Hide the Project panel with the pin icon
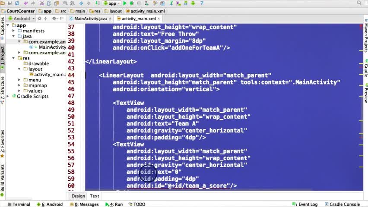The width and height of the screenshot is (368, 207). point(62,18)
